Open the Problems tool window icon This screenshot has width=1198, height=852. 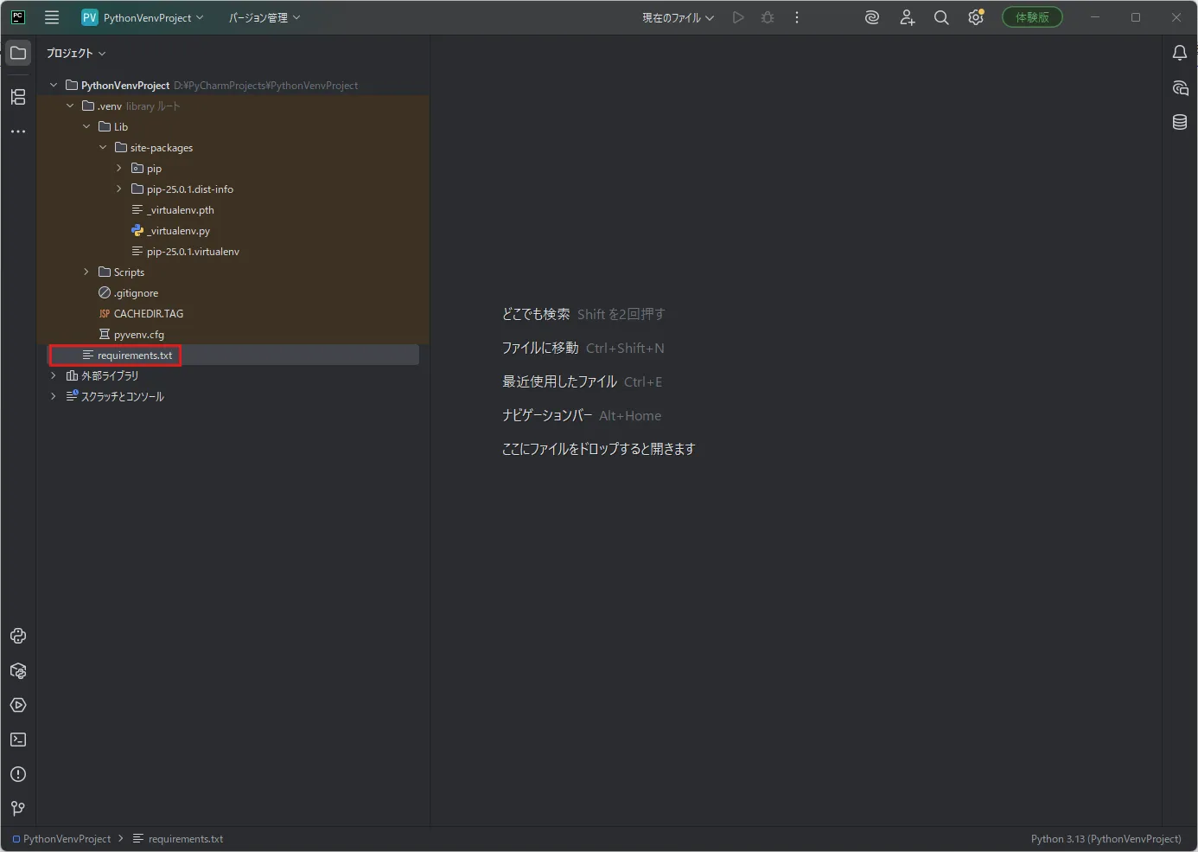tap(18, 774)
